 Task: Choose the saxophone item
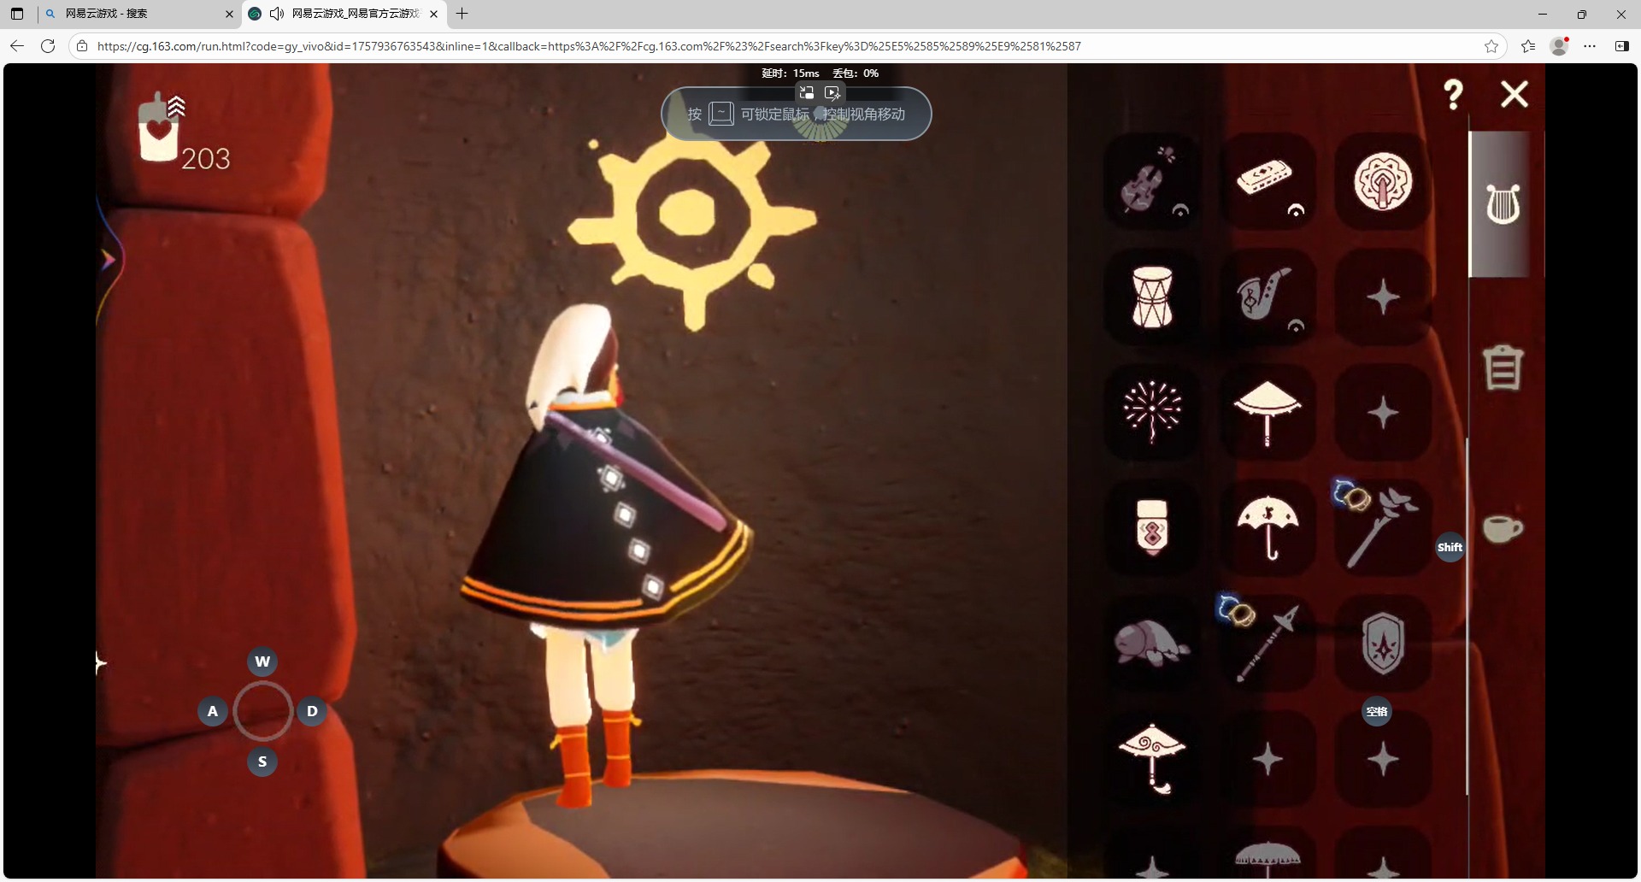[1267, 297]
